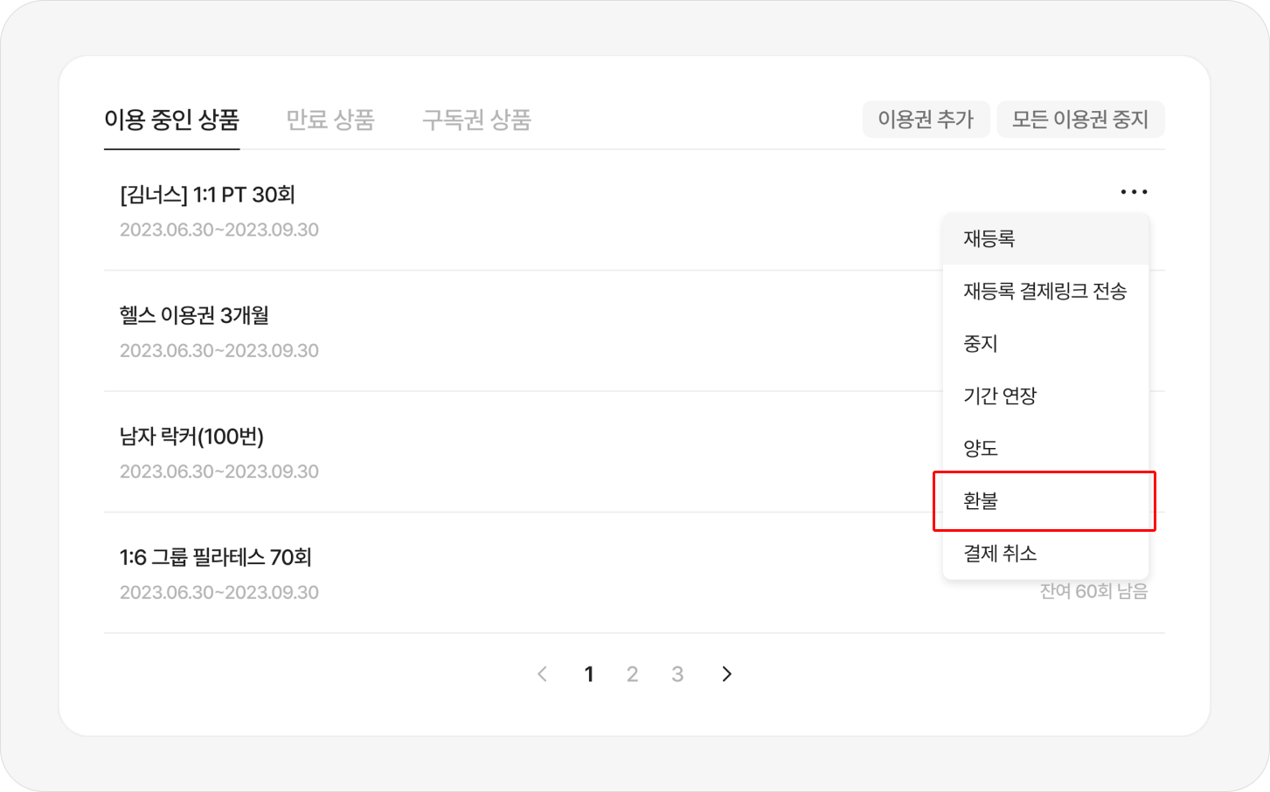
Task: Open the 구독권 상품 tab
Action: pyautogui.click(x=476, y=120)
